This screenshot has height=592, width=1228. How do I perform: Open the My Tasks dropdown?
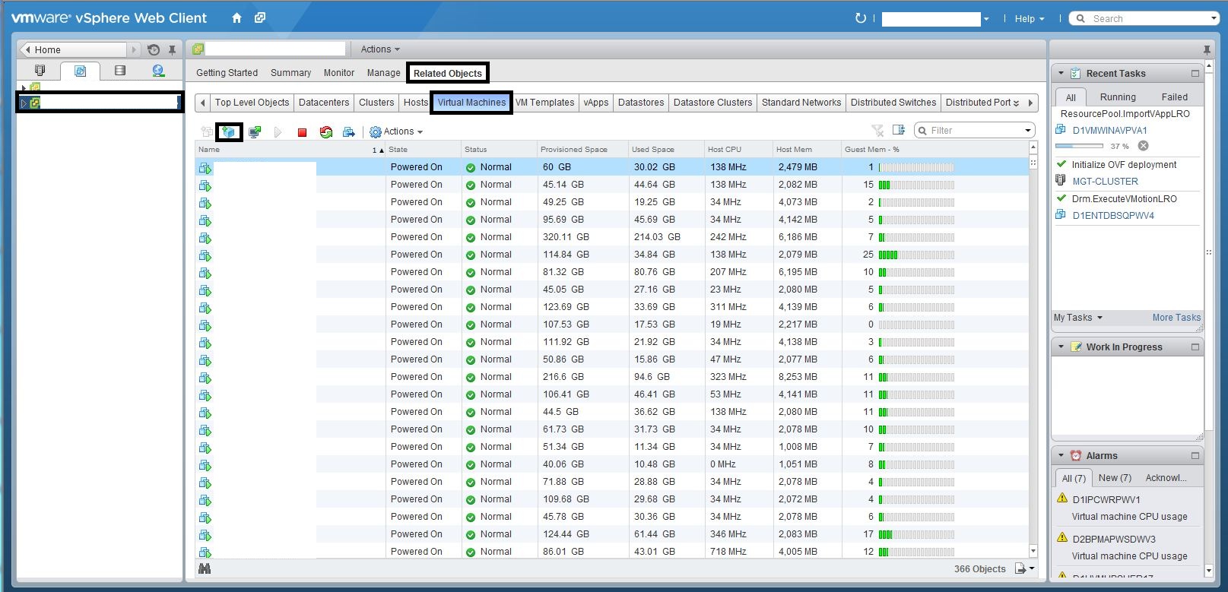click(1077, 318)
